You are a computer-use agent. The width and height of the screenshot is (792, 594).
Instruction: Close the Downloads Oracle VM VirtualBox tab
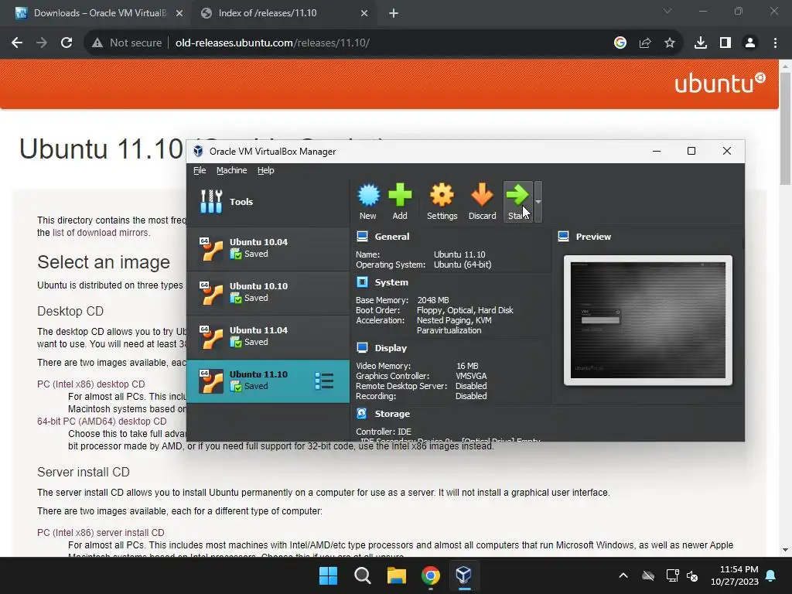(x=179, y=13)
